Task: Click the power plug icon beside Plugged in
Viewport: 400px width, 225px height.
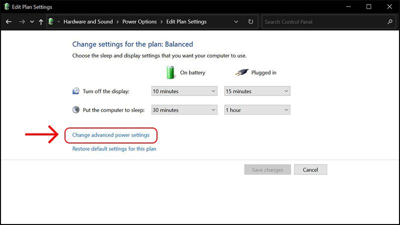Action: (x=241, y=72)
